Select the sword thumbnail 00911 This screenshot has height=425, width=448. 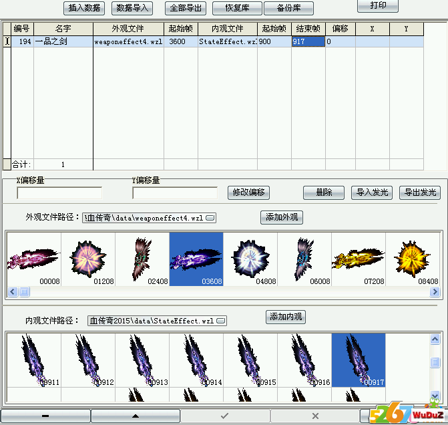[x=34, y=360]
